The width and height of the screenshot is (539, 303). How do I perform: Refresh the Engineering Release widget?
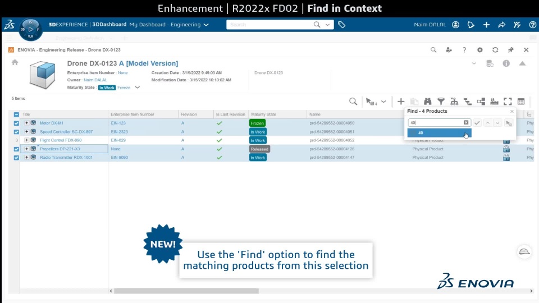click(495, 50)
